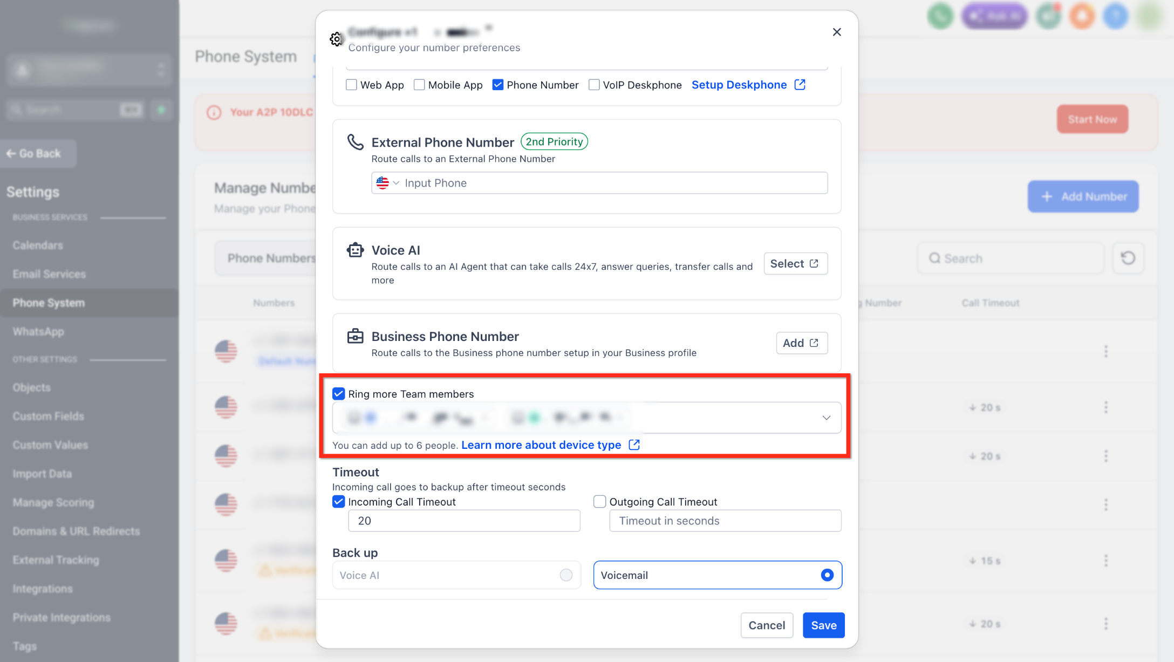The height and width of the screenshot is (662, 1174).
Task: Open the green phone dialer icon in top bar
Action: point(940,16)
